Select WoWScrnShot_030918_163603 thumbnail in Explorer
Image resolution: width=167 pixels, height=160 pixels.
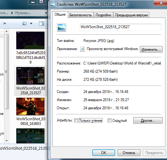coord(30,106)
